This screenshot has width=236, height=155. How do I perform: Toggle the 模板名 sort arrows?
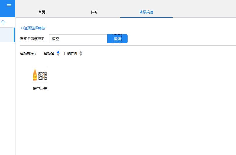pos(58,53)
